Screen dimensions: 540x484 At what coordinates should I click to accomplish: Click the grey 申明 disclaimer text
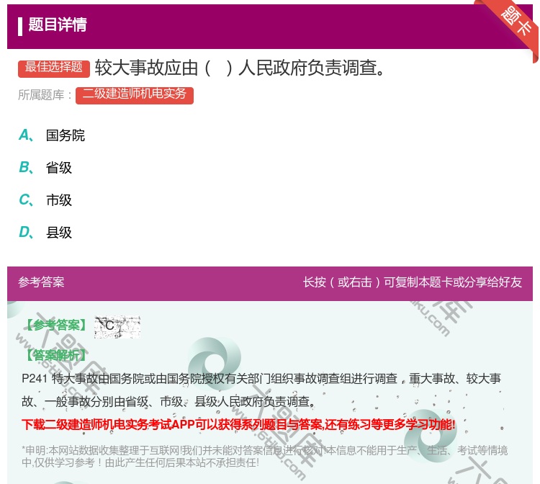point(264,457)
